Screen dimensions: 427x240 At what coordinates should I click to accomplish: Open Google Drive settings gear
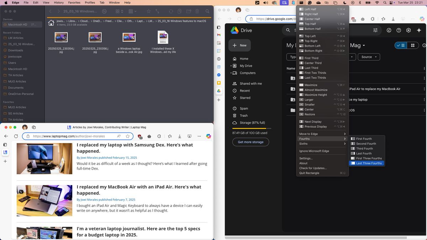click(x=408, y=30)
